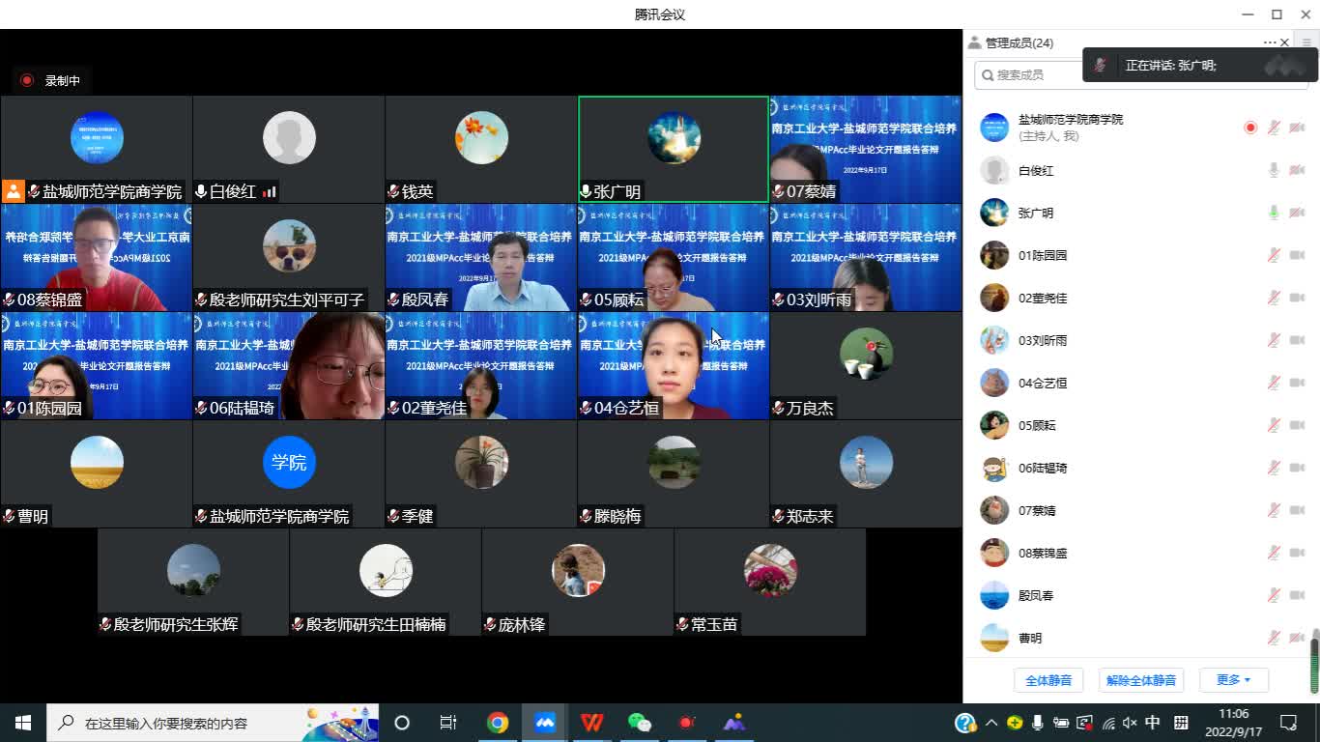
Task: Click the 解除全体静音 button
Action: point(1141,680)
